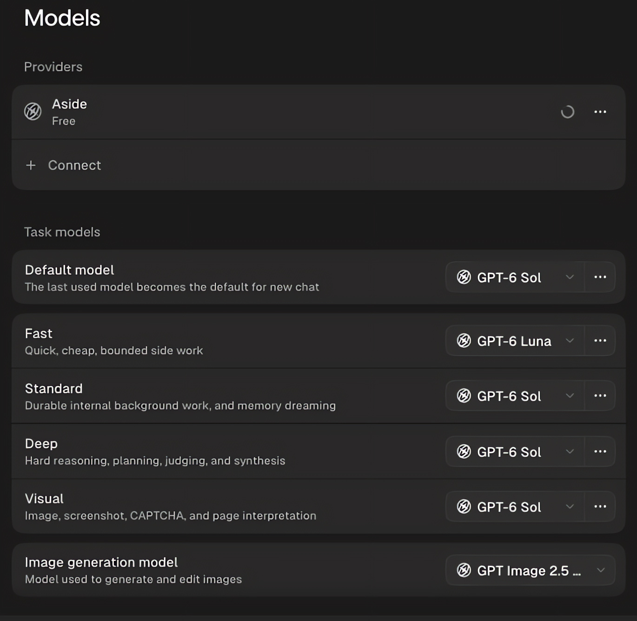Viewport: 637px width, 621px height.
Task: Click the 'Model used to generate and edit images' text
Action: click(133, 580)
